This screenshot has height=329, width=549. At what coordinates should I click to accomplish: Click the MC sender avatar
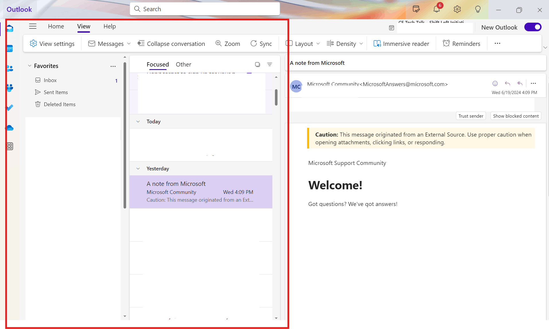(x=296, y=86)
